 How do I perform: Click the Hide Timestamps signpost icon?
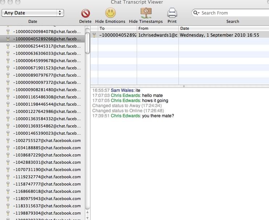click(146, 13)
